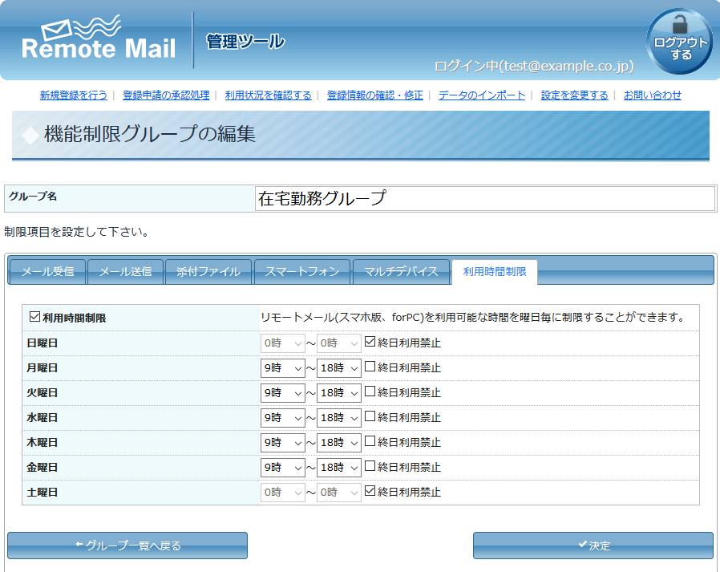
Task: Click the 日曜日 row label
Action: (42, 343)
